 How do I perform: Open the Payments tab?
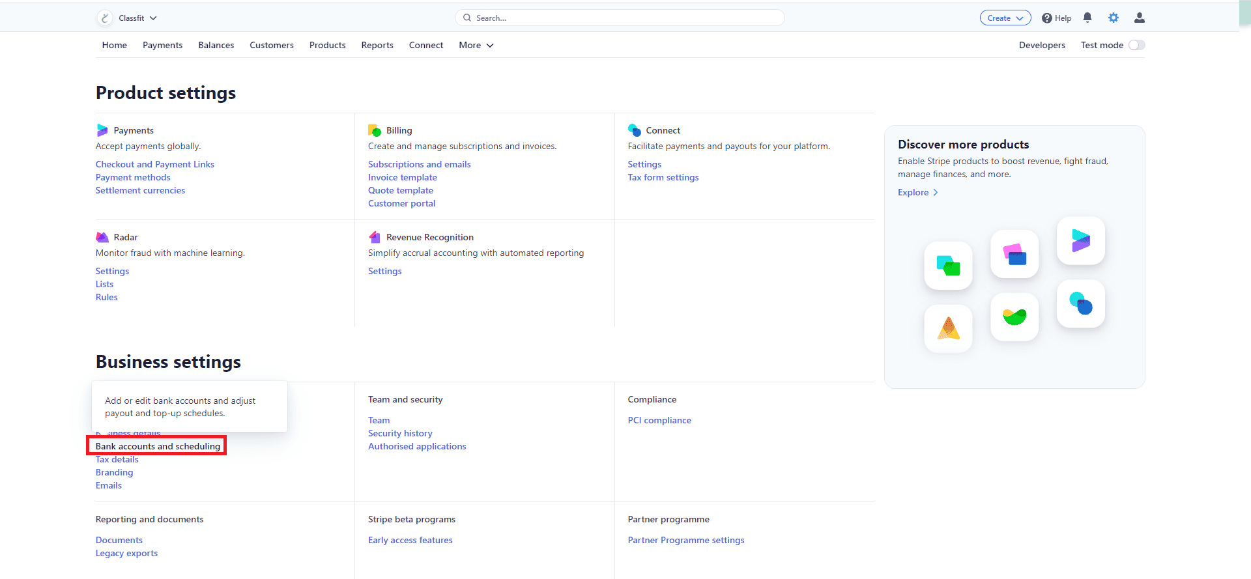163,45
